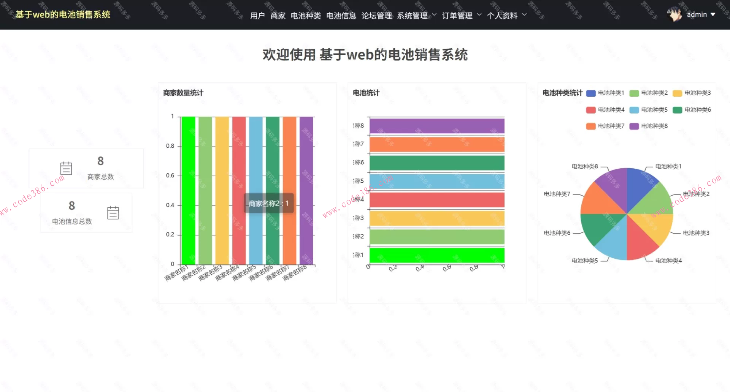Open the admin user dropdown arrow
Viewport: 730px width, 392px height.
[x=713, y=14]
